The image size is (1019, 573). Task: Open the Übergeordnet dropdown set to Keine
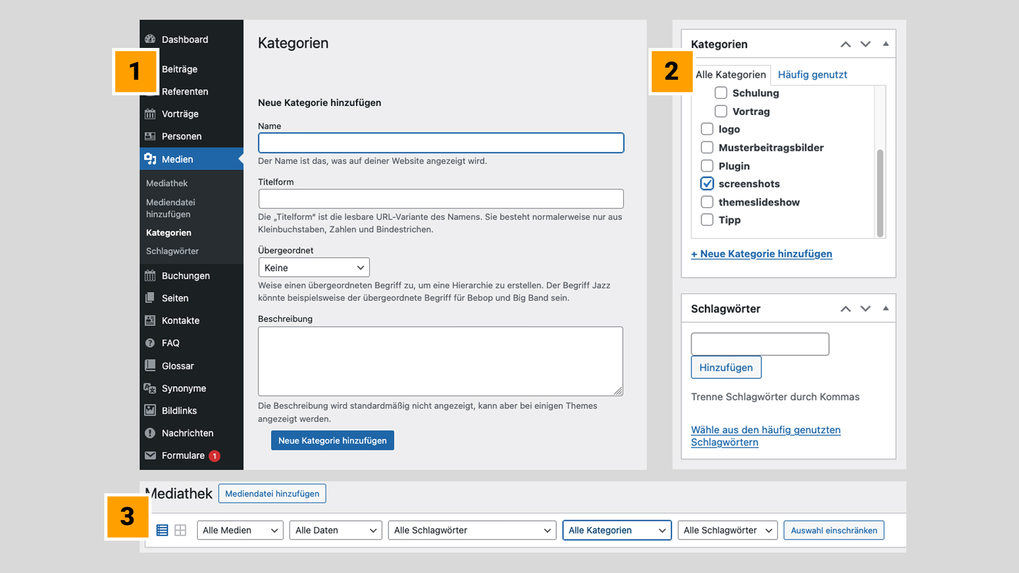[313, 268]
